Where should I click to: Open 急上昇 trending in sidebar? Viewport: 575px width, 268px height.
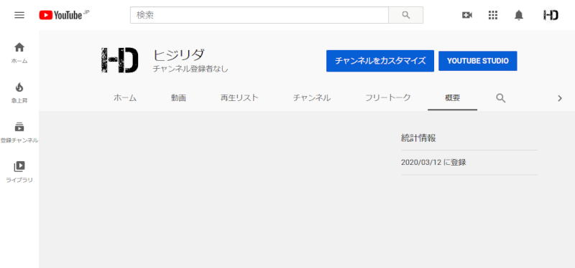tap(19, 93)
